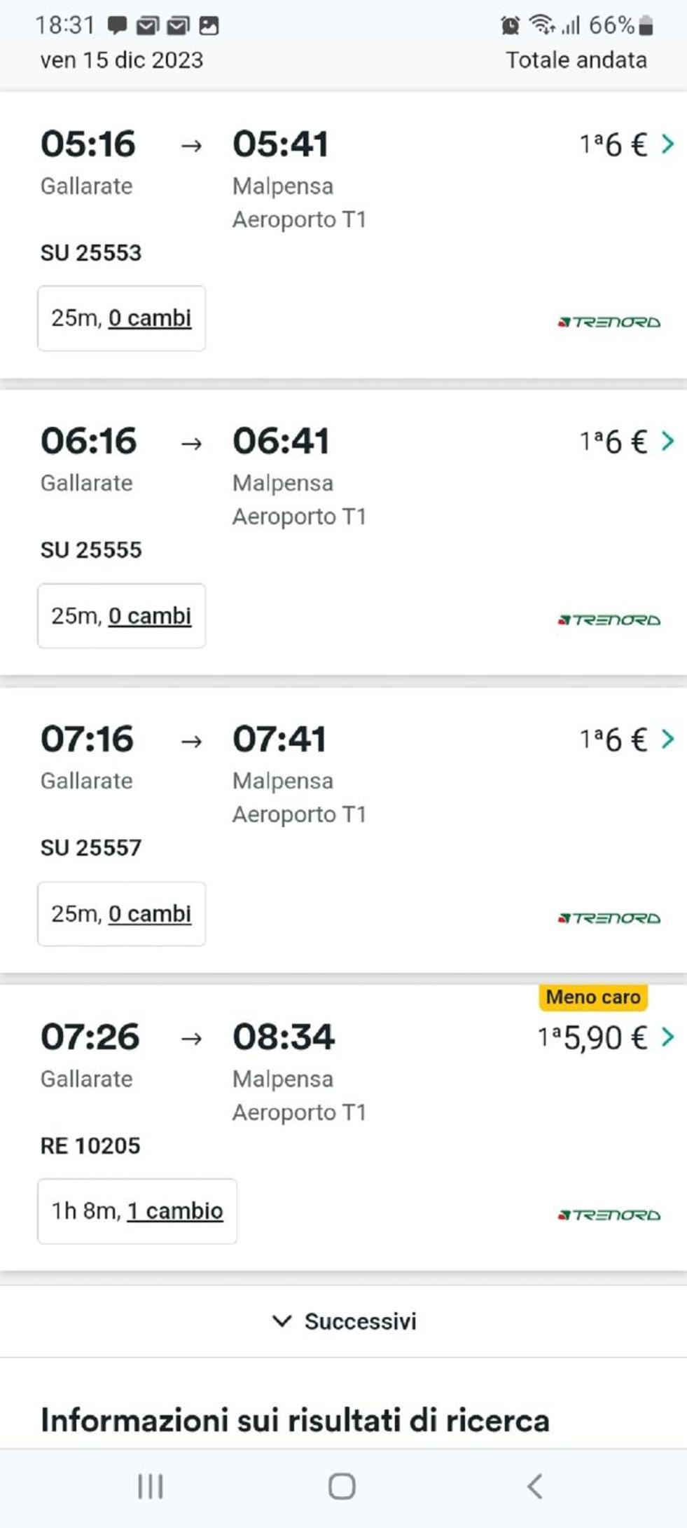Open the 06:16 train fare chevron
687x1528 pixels.
click(x=668, y=442)
